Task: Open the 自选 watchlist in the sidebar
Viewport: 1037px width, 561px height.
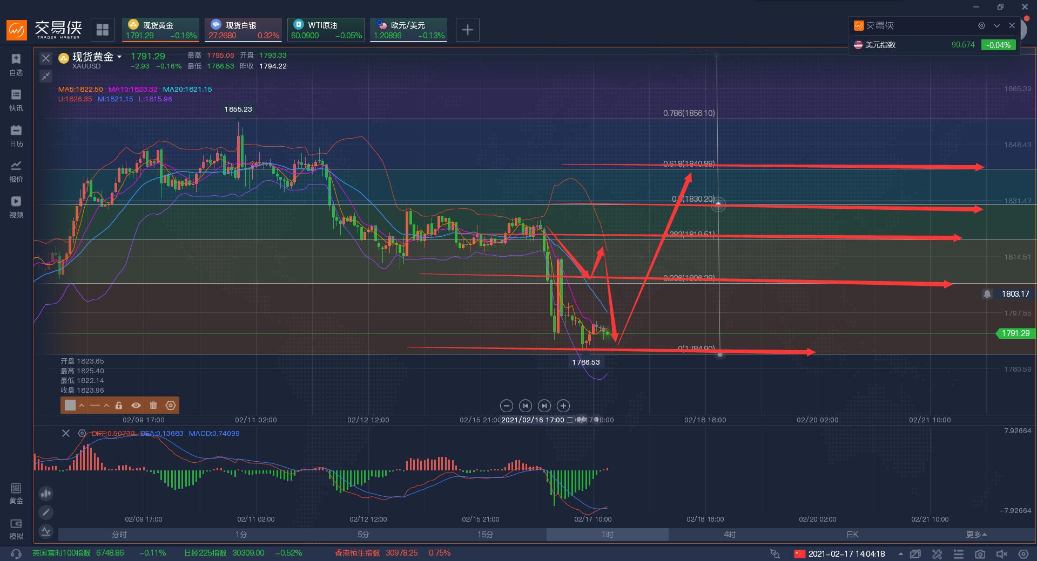Action: pyautogui.click(x=16, y=64)
